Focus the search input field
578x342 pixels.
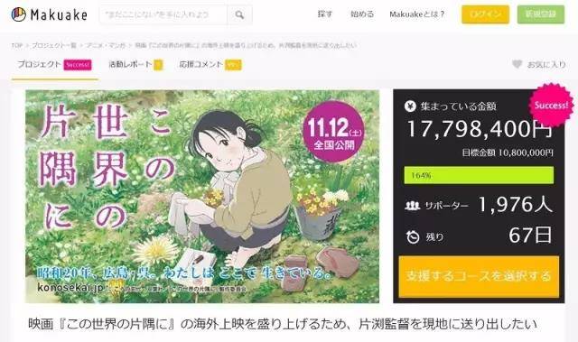coord(163,14)
